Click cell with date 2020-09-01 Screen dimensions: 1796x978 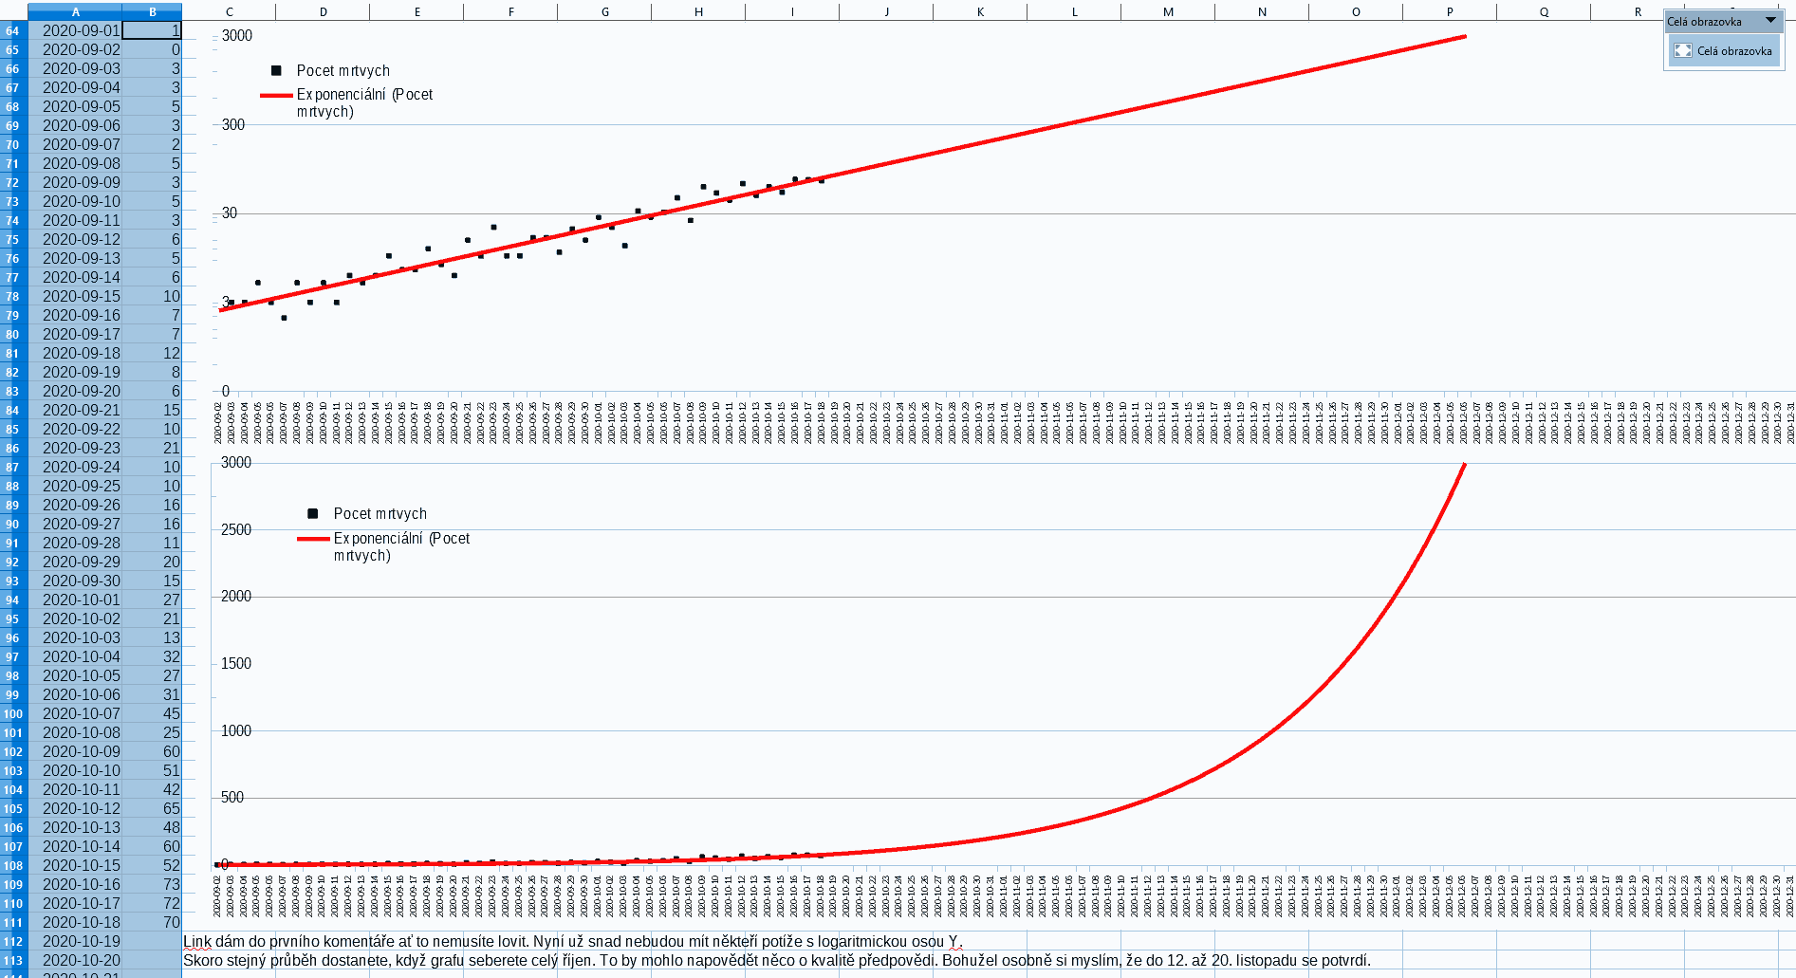(x=76, y=30)
